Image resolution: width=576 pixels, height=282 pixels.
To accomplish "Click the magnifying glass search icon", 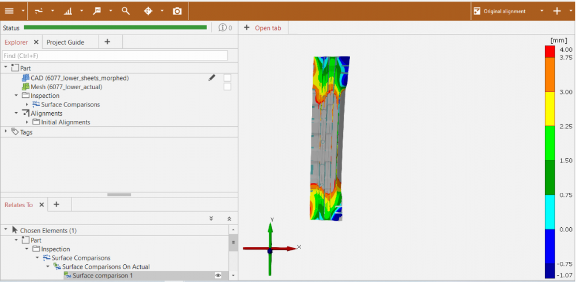I will [x=126, y=11].
